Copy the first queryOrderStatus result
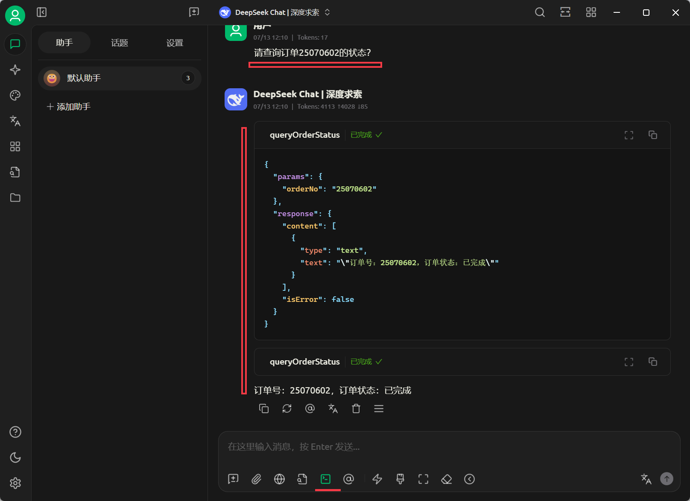Image resolution: width=690 pixels, height=501 pixels. coord(652,135)
